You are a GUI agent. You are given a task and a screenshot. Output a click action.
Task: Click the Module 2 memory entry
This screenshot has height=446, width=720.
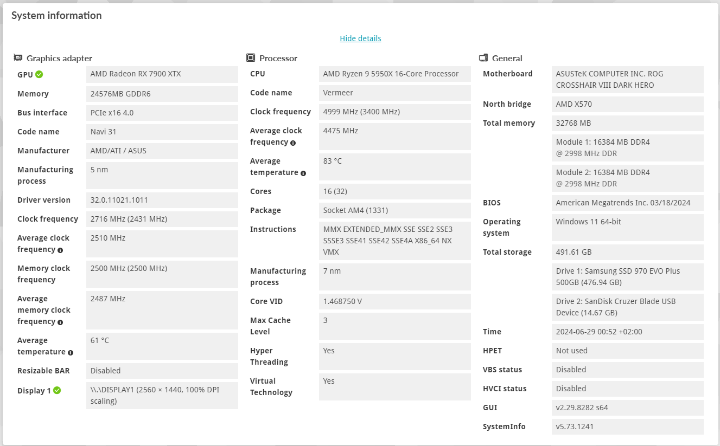pos(628,178)
